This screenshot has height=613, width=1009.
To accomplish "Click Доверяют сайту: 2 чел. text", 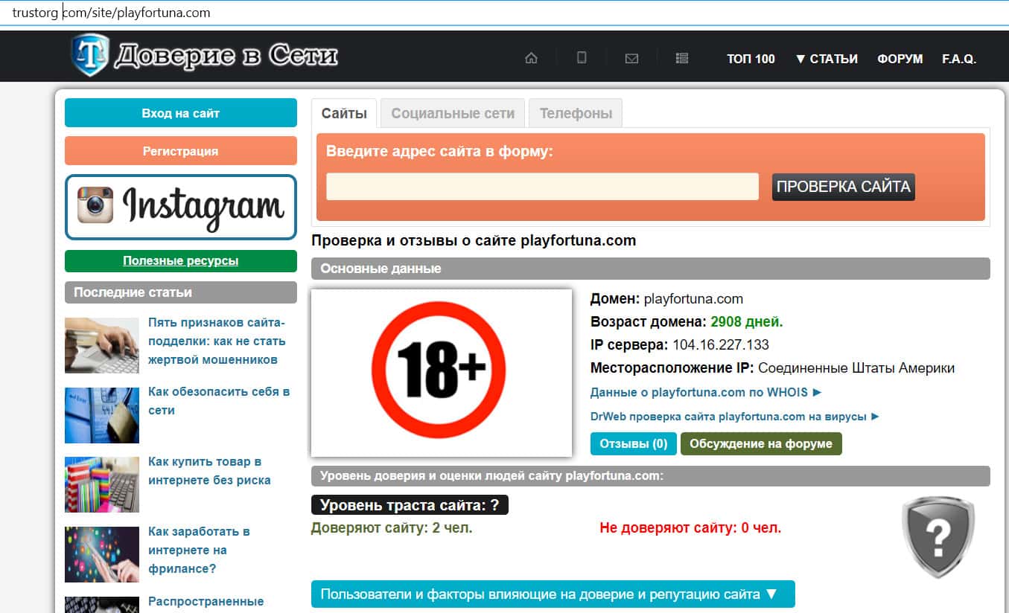I will coord(392,528).
